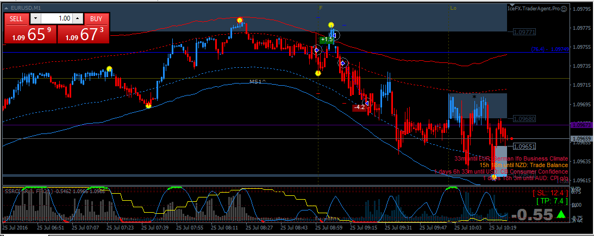Click the SELL button
The image size is (594, 236).
(16, 18)
